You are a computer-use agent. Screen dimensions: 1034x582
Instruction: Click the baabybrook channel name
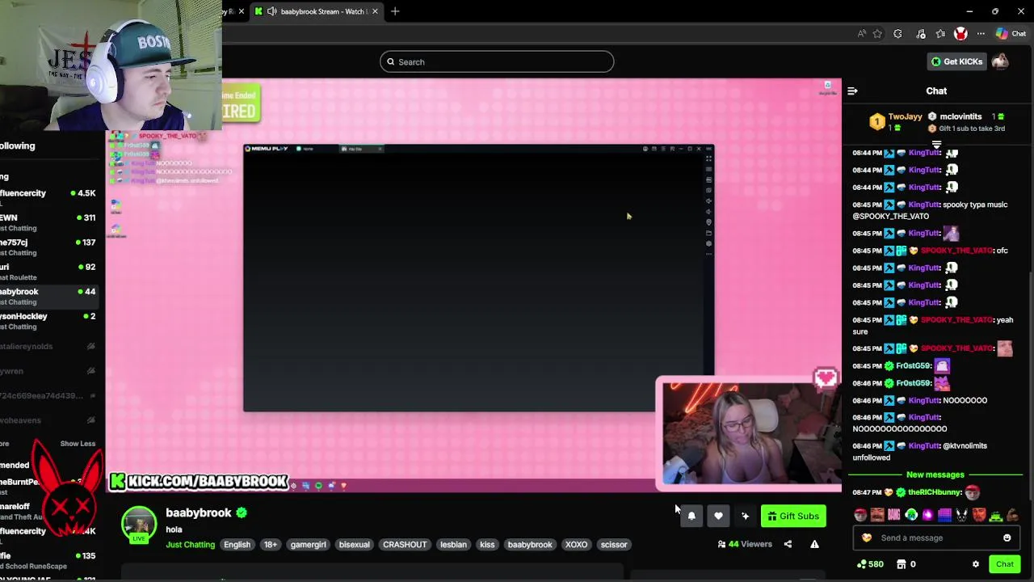pyautogui.click(x=199, y=512)
